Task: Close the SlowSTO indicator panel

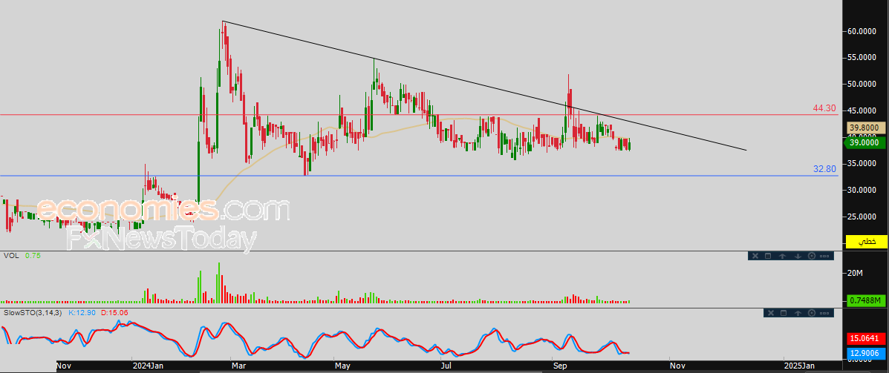Action: pos(770,312)
